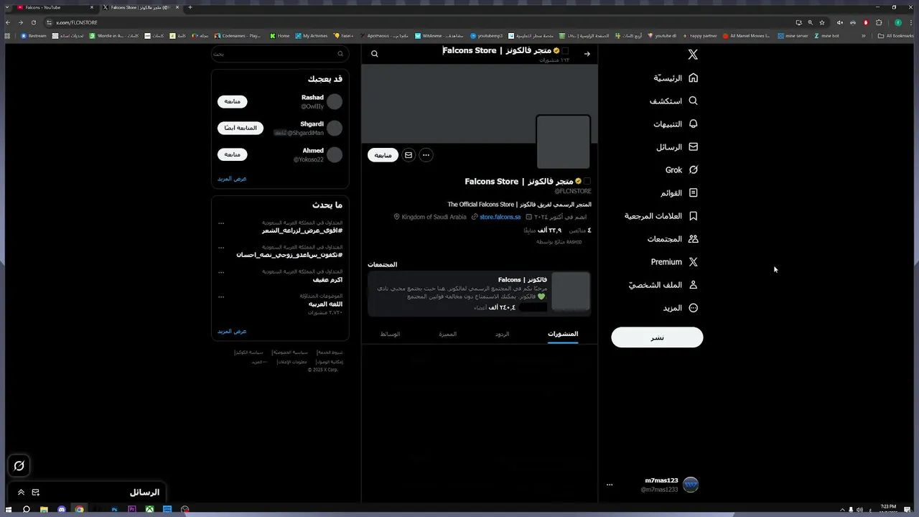Click عرض المزيد under trends
Image resolution: width=919 pixels, height=517 pixels.
tap(232, 331)
